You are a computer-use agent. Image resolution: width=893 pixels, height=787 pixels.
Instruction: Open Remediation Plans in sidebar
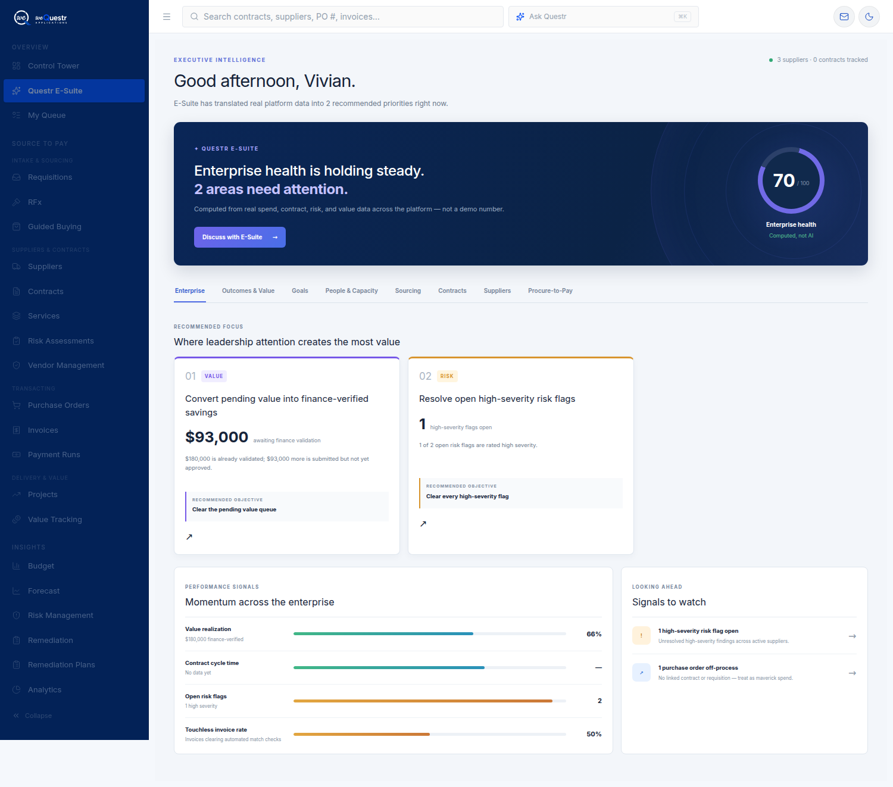point(74,665)
